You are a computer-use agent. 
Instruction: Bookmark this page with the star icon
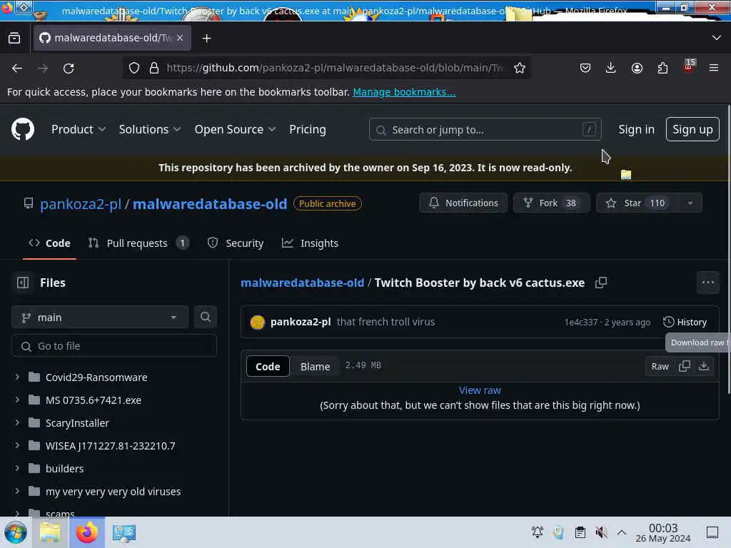[520, 68]
